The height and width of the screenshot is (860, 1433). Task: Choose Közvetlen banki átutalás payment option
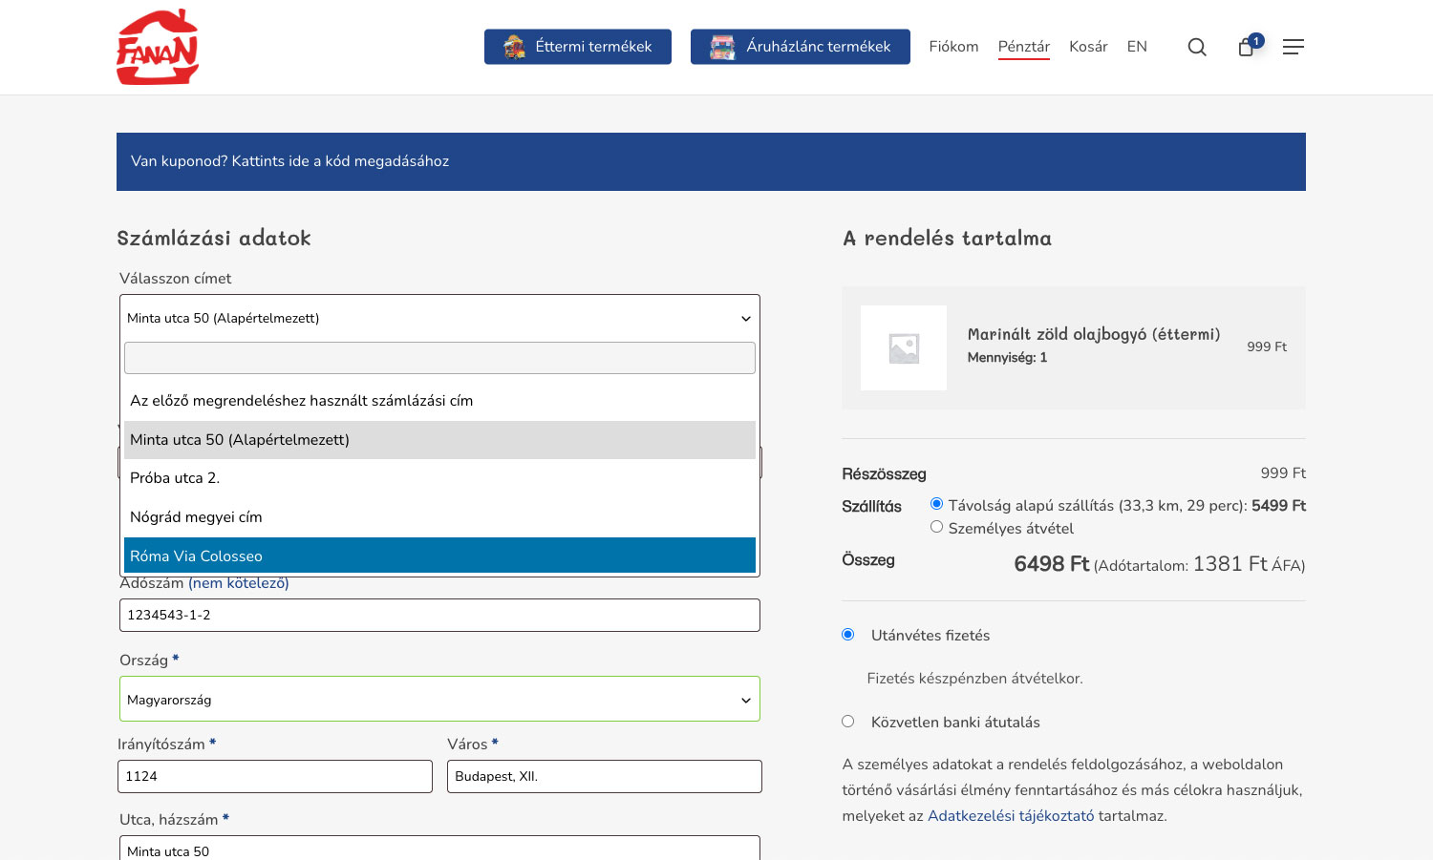847,722
